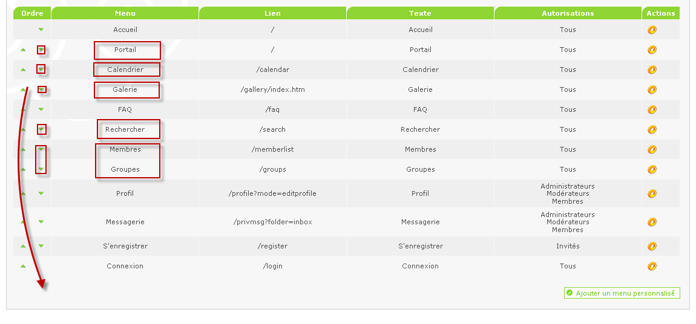Move the Profil menu down
The height and width of the screenshot is (324, 696).
[41, 193]
